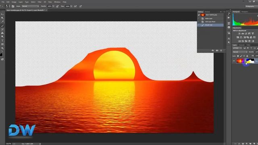Select the Dodge tool in the toolbox

point(2,37)
